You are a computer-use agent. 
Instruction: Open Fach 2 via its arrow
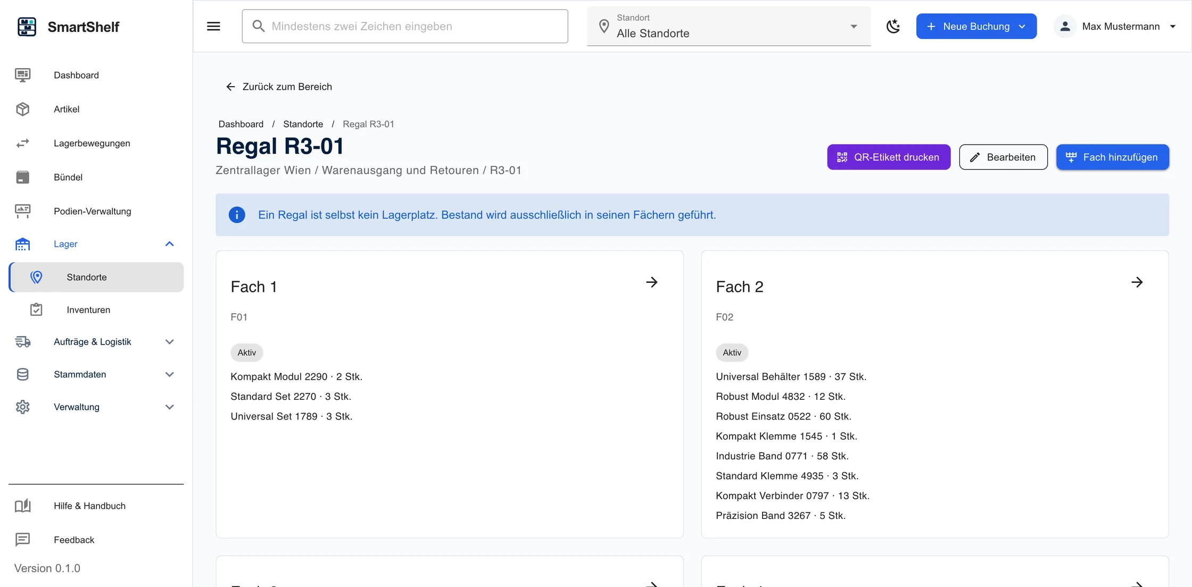click(1137, 282)
